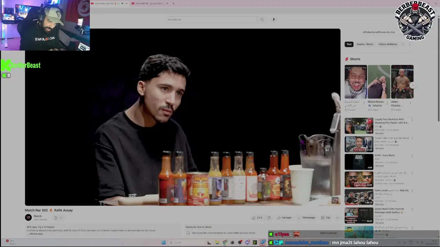Focus the Rechercher search field
440x247 pixels.
coord(211,20)
